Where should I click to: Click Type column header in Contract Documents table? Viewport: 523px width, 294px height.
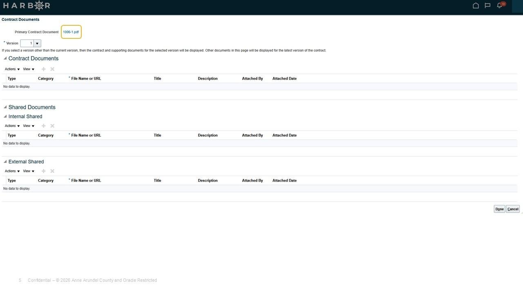pyautogui.click(x=12, y=78)
